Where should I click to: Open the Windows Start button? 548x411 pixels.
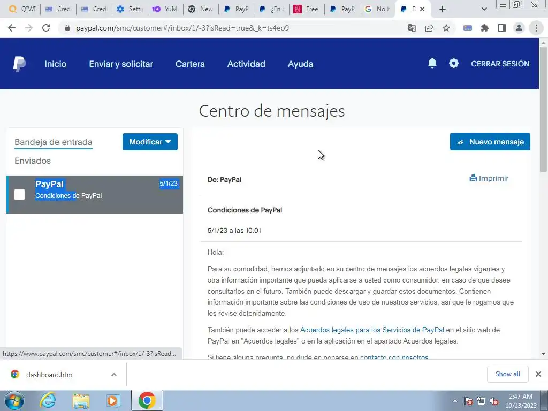tap(14, 400)
